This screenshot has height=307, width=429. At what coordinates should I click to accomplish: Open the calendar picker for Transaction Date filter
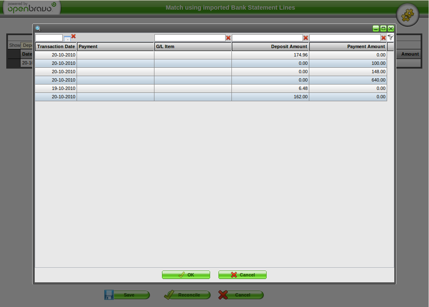pos(67,38)
